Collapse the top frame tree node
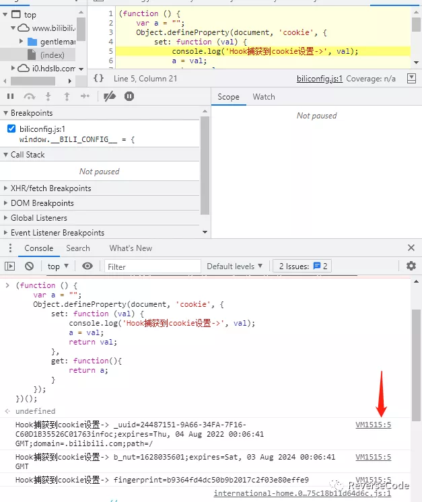The image size is (422, 502). (5, 14)
